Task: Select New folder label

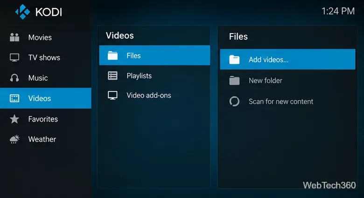Action: tap(266, 81)
